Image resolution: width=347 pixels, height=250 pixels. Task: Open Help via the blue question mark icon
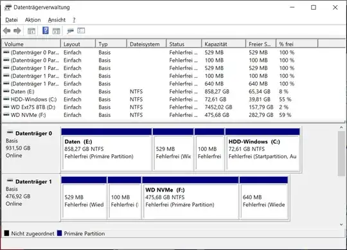tap(46, 30)
